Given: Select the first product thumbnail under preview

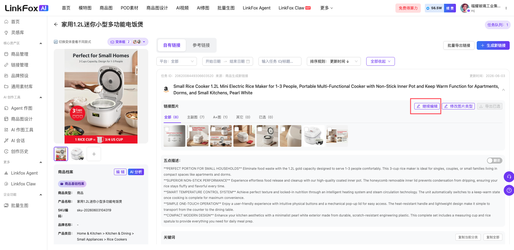Looking at the screenshot, I should click(61, 154).
